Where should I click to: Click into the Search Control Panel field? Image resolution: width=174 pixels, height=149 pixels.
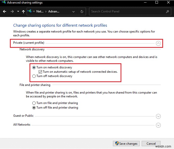[x=130, y=11]
